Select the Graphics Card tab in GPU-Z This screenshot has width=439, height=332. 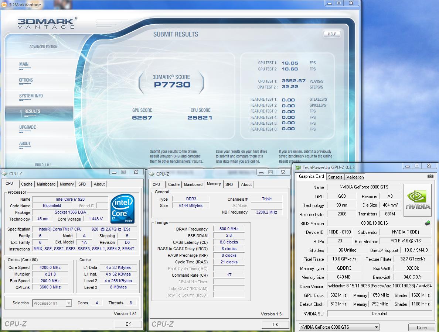(311, 176)
